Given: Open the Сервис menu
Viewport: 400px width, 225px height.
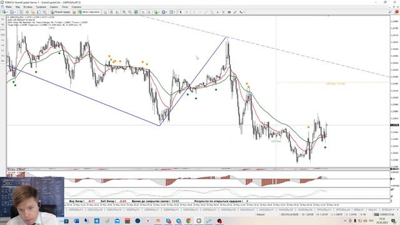Looking at the screenshot, I should coord(54,7).
